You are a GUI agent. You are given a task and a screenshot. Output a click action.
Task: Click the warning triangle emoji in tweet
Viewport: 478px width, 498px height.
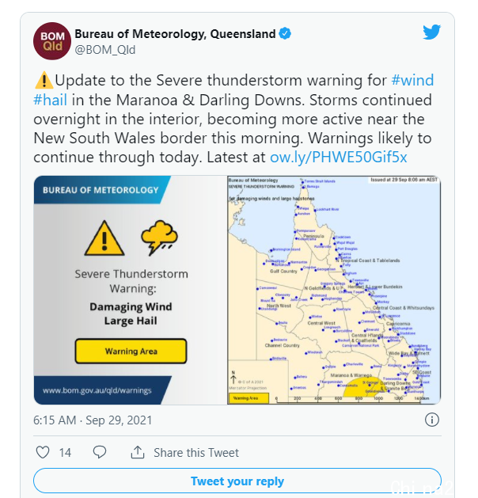[44, 80]
